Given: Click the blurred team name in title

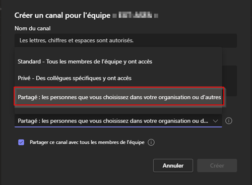Looking at the screenshot, I should click(136, 15).
